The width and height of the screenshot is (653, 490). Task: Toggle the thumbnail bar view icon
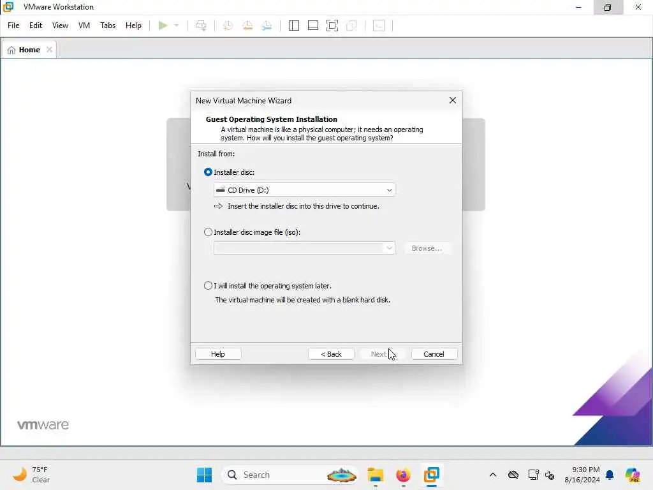point(312,26)
